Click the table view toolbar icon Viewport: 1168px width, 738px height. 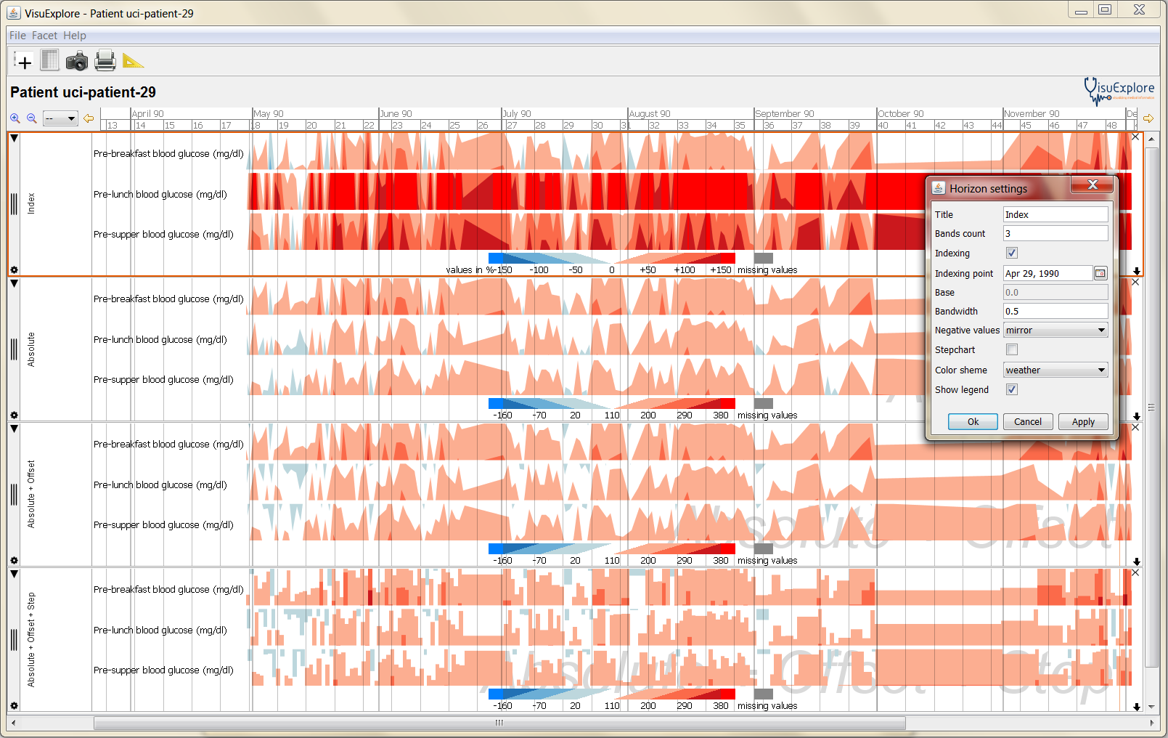[49, 60]
